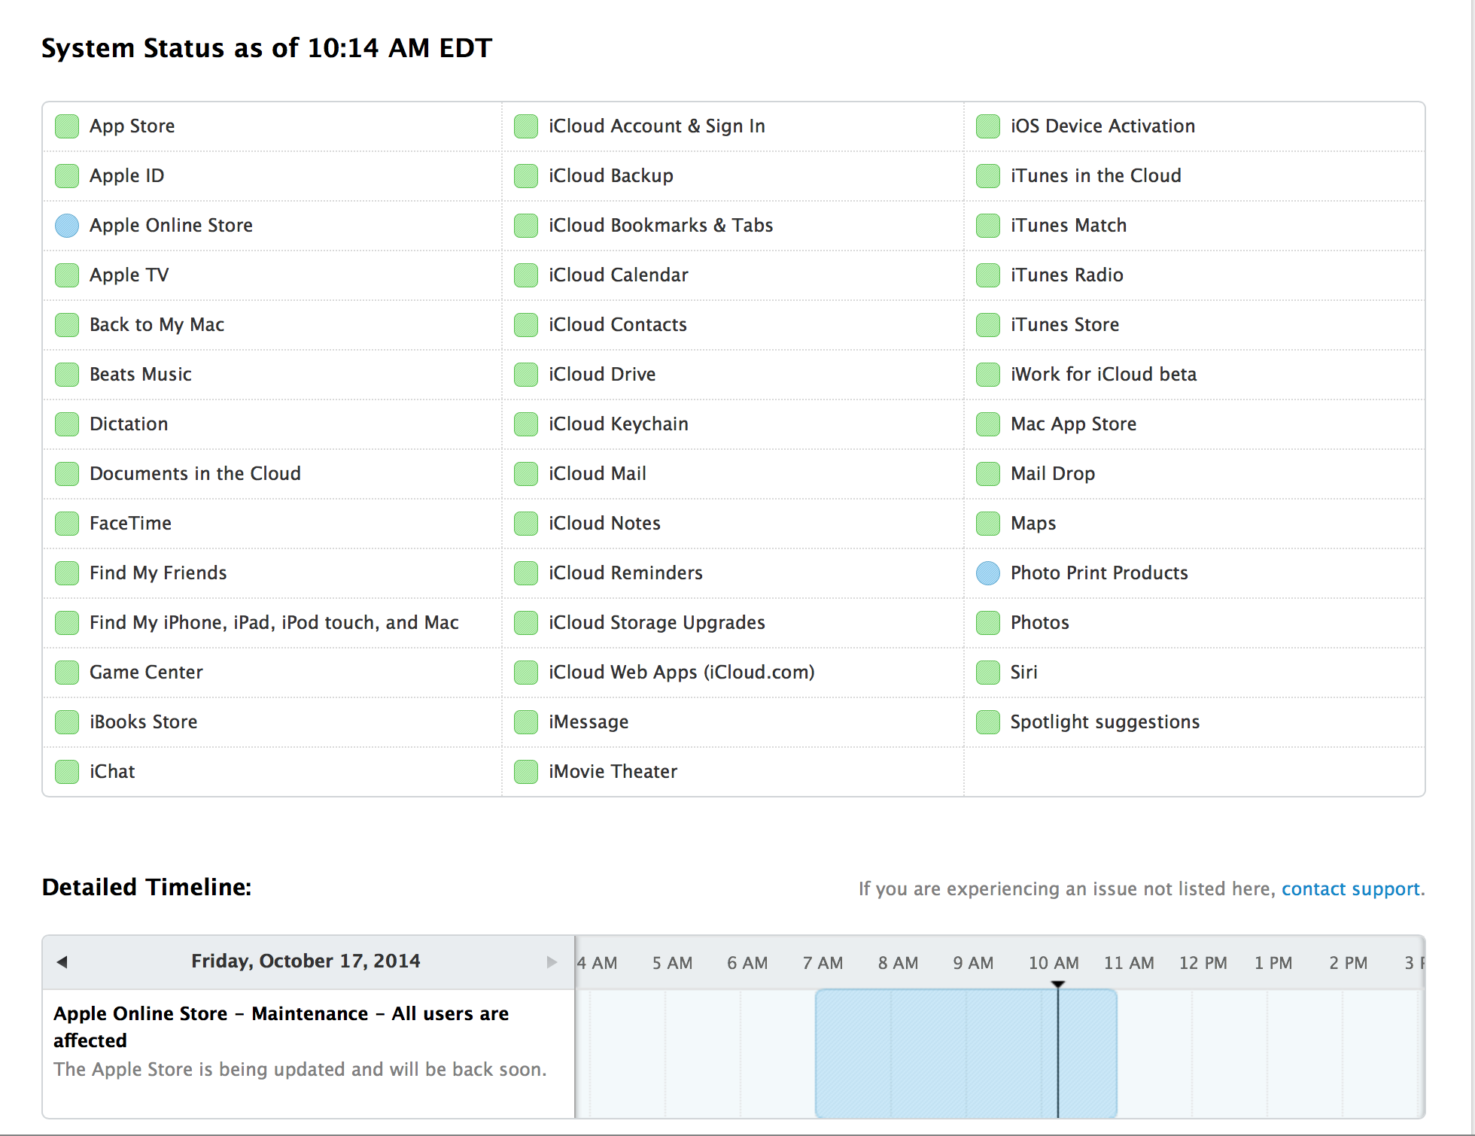The width and height of the screenshot is (1475, 1136).
Task: Click the Back to My Mac status icon
Action: pyautogui.click(x=67, y=325)
